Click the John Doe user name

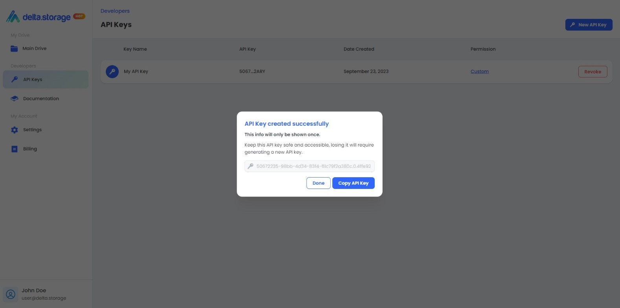pos(34,290)
